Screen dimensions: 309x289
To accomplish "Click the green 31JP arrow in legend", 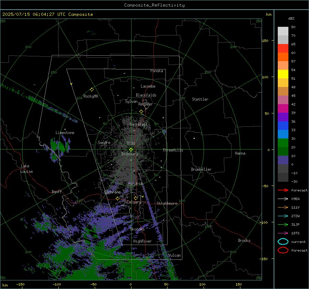I will 283,224.
